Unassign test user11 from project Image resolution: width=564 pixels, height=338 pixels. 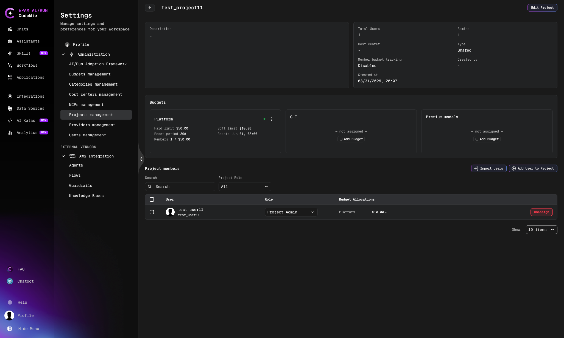[x=541, y=212]
